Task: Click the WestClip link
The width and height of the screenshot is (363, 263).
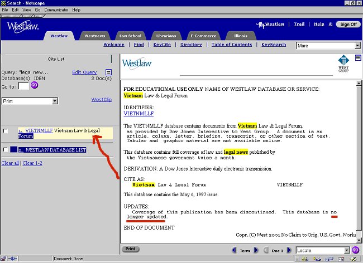Action: [102, 100]
